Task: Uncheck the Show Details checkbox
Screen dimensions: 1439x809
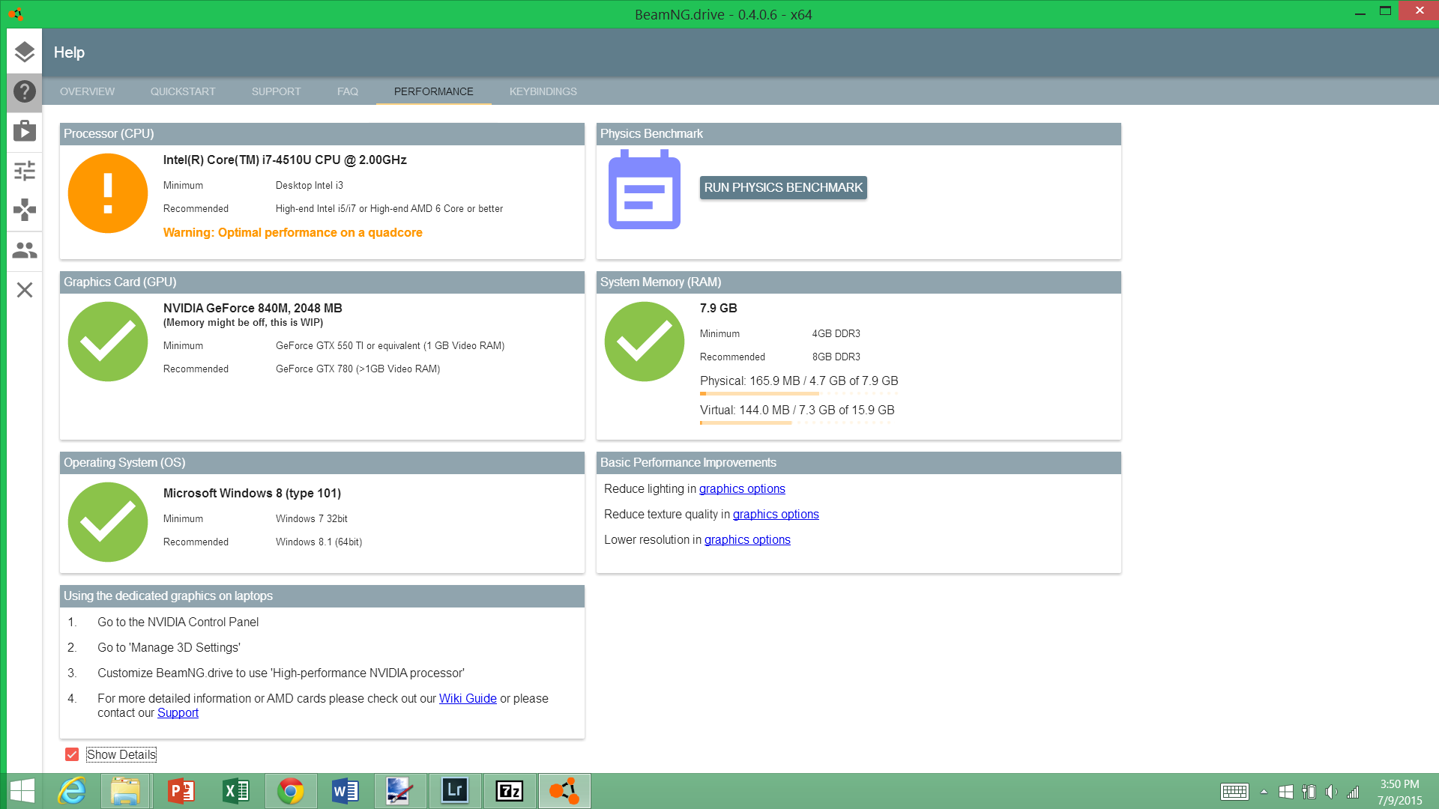Action: click(x=72, y=754)
